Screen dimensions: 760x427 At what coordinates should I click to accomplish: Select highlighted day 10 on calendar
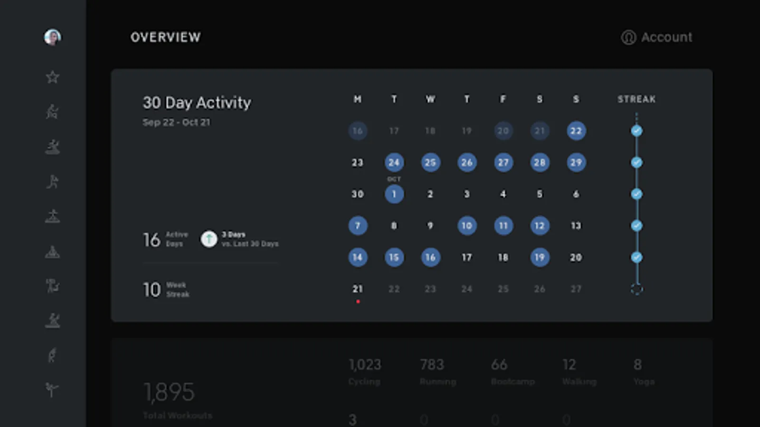point(467,226)
